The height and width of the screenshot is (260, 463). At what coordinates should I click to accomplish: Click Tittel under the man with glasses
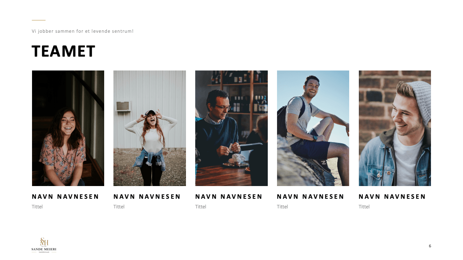coord(201,207)
